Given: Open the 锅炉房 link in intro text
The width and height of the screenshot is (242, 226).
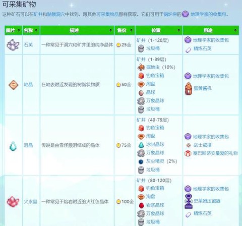Looking at the screenshot, I should [170, 14].
